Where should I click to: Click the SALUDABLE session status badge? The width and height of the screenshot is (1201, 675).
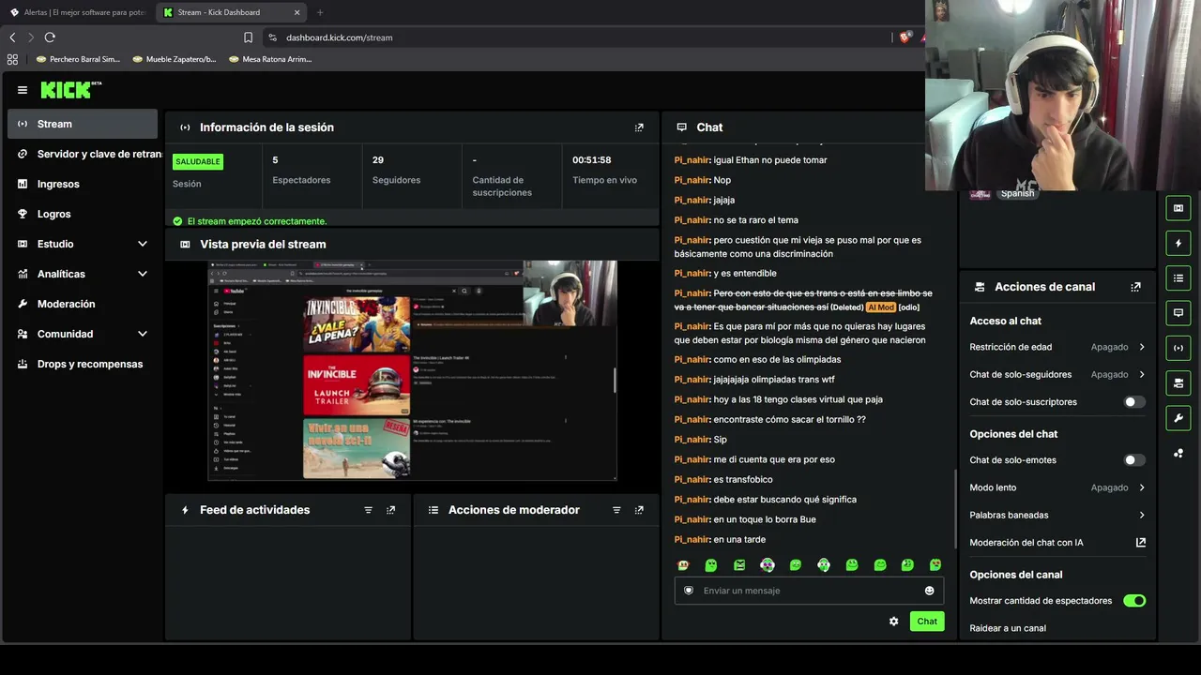click(x=198, y=161)
